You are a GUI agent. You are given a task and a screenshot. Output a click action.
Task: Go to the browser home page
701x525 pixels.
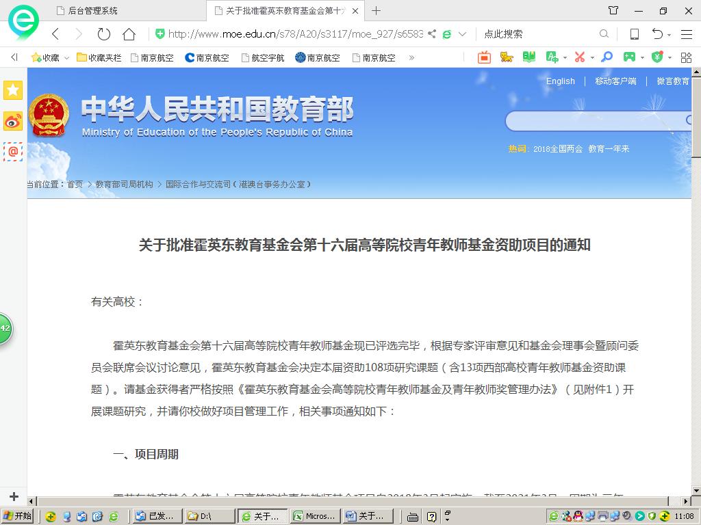pyautogui.click(x=129, y=34)
